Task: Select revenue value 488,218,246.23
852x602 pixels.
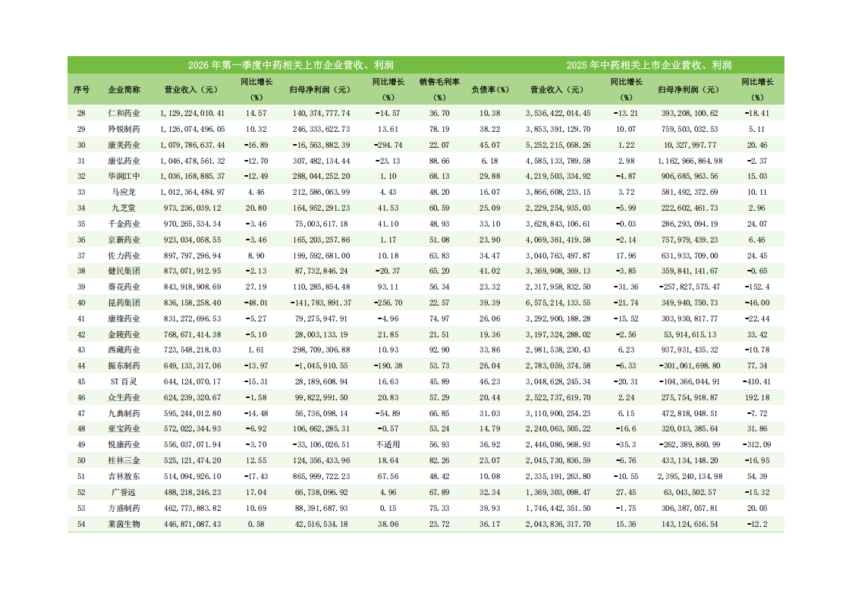Action: pos(193,492)
